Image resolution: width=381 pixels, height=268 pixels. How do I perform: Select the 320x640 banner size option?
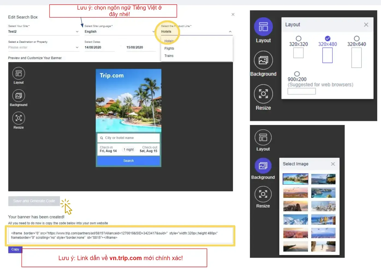(x=357, y=38)
